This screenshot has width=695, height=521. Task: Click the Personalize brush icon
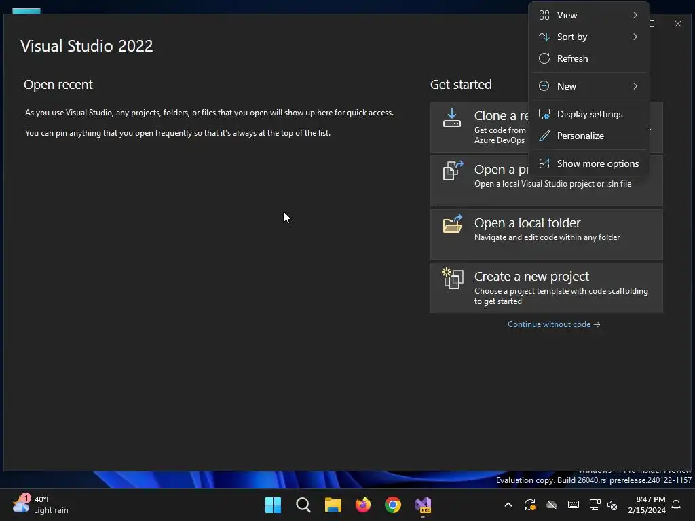click(544, 136)
